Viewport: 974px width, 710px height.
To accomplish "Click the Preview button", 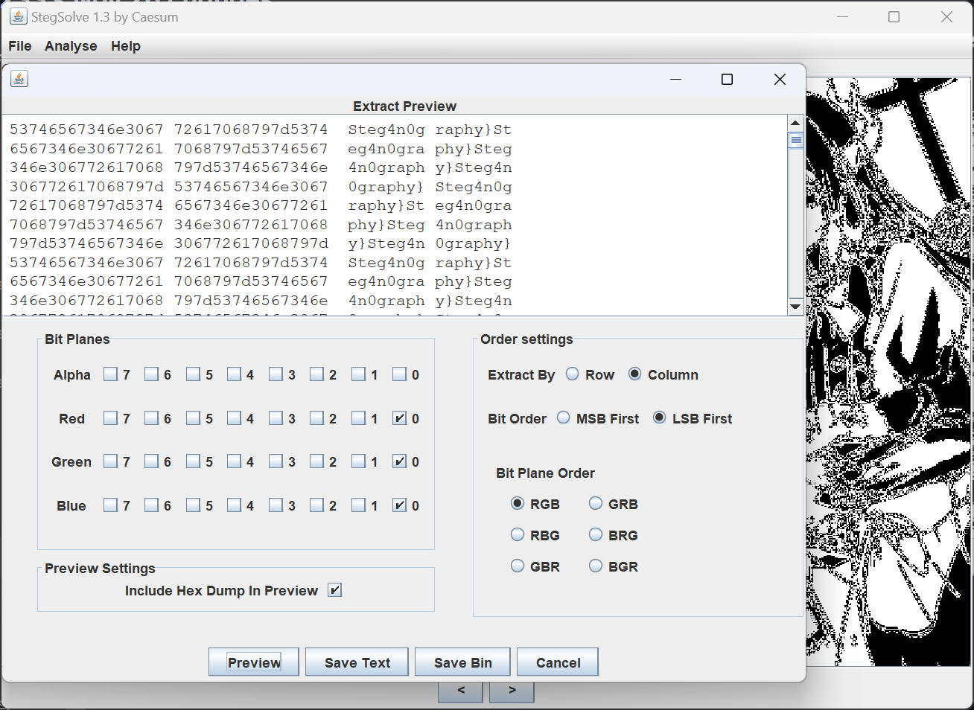I will (x=254, y=662).
